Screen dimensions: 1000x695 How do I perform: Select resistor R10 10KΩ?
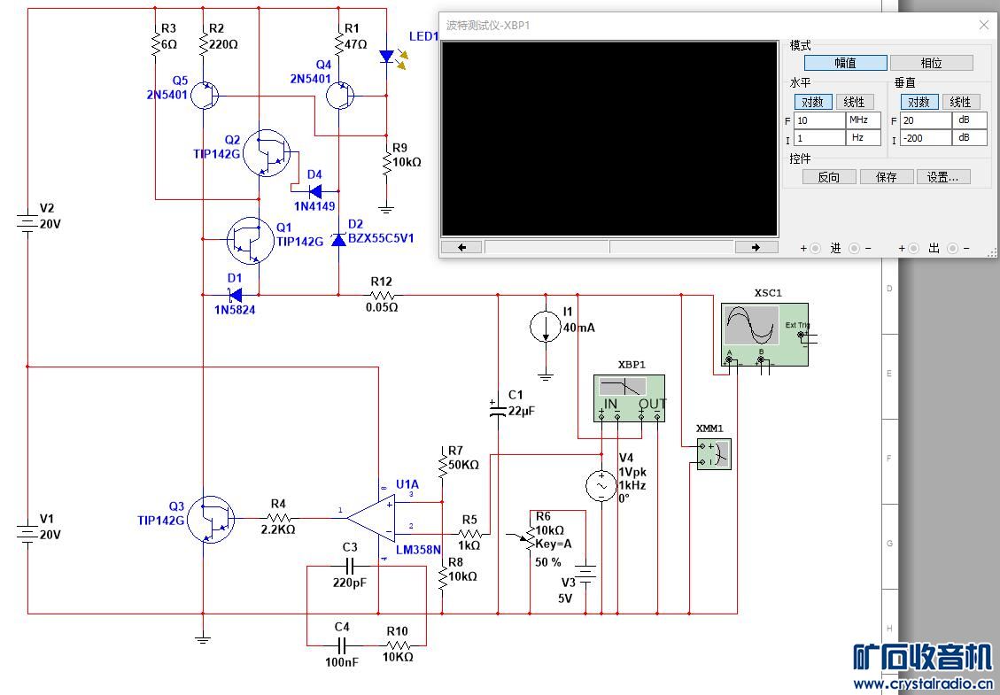[x=398, y=645]
